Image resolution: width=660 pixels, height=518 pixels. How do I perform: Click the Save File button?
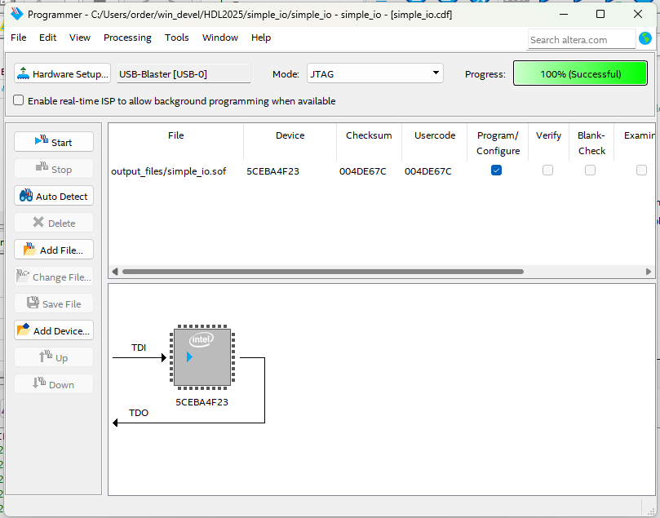54,303
